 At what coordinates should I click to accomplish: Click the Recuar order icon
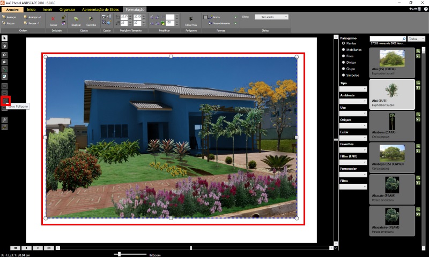4,23
